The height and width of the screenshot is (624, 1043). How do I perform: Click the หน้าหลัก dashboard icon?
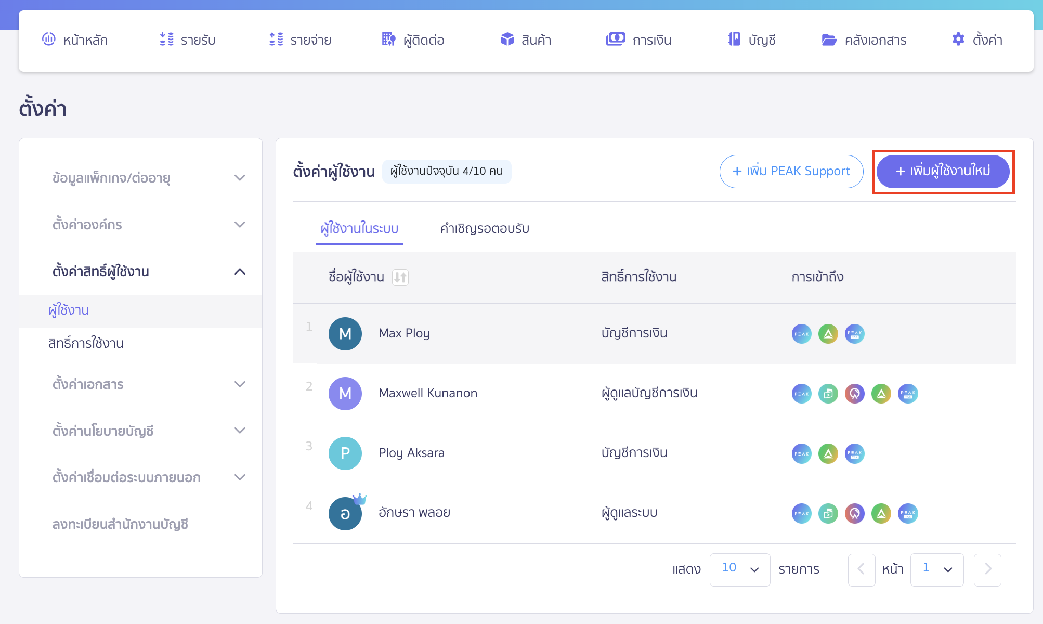48,39
